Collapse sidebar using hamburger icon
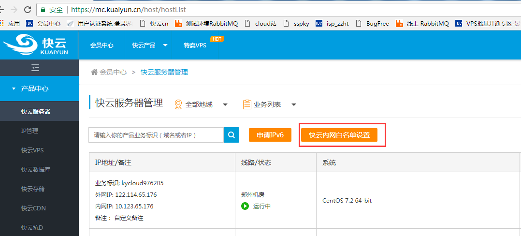Viewport: 521px width, 236px height. pyautogui.click(x=35, y=67)
